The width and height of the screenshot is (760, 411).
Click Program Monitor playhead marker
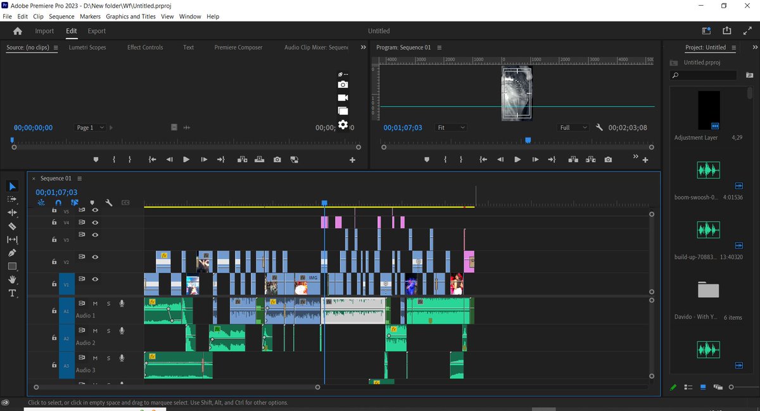point(528,141)
